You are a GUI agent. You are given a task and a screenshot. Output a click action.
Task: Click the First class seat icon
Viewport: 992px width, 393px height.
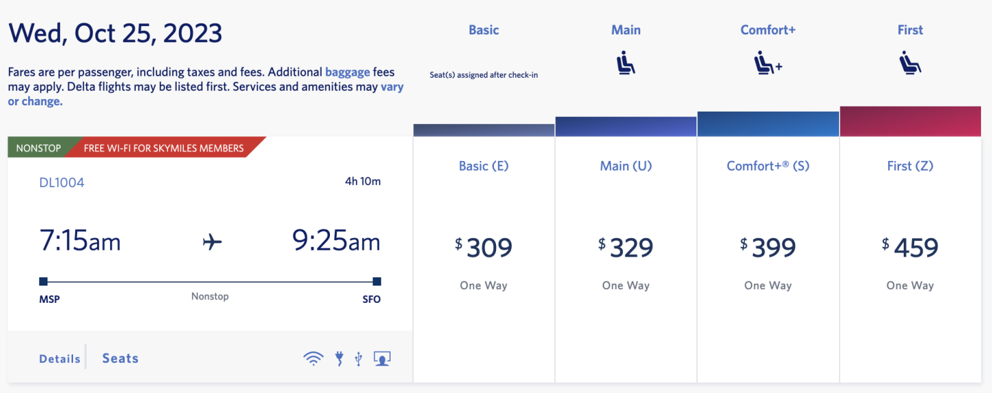pos(910,64)
